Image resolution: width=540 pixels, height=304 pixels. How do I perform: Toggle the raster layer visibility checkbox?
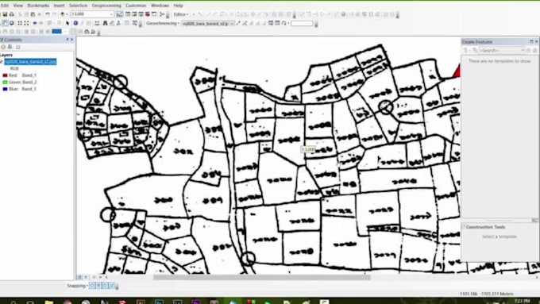pos(1,62)
